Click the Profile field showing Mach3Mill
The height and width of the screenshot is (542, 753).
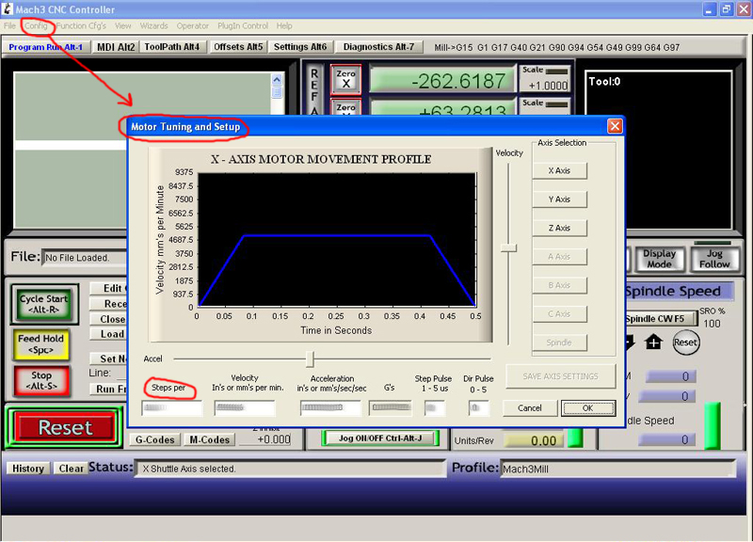pyautogui.click(x=618, y=469)
